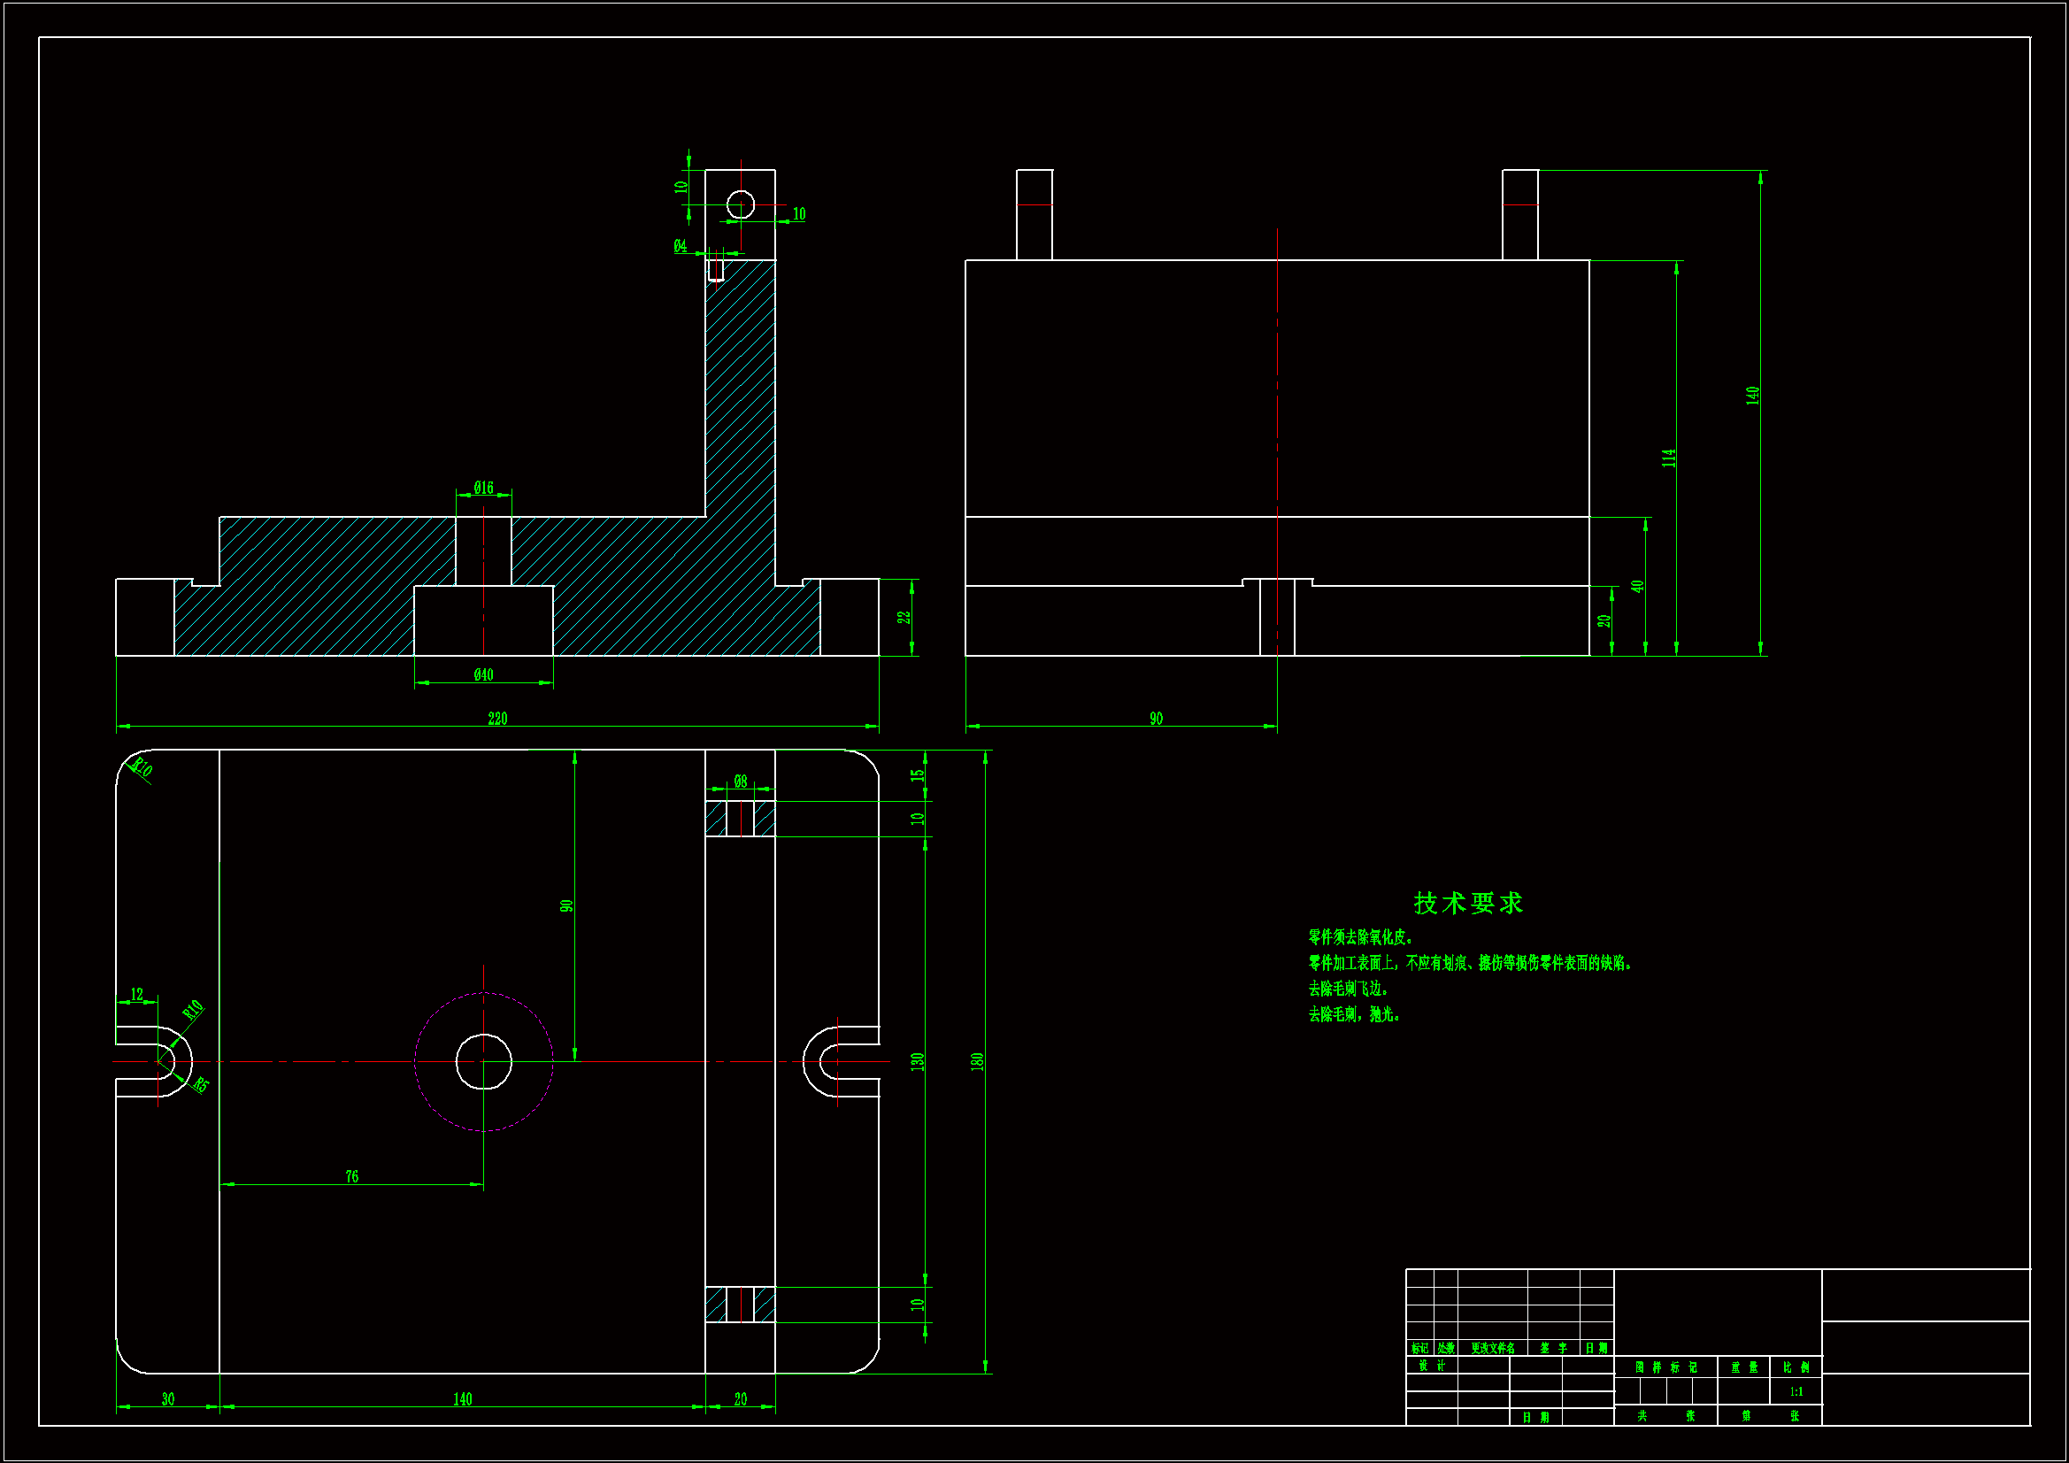Select the Ø4 dimension label near top
The height and width of the screenshot is (1463, 2069).
coord(680,246)
